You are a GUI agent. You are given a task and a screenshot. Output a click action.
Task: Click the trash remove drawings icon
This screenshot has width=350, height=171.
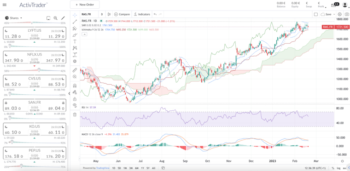pyautogui.click(x=75, y=114)
